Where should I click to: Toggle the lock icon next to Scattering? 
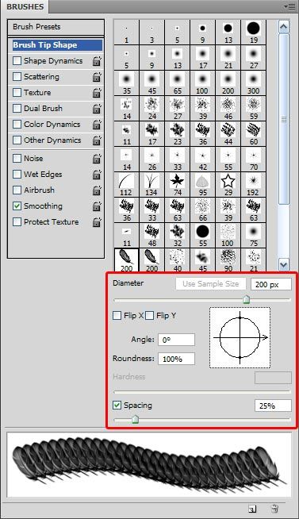(x=97, y=77)
